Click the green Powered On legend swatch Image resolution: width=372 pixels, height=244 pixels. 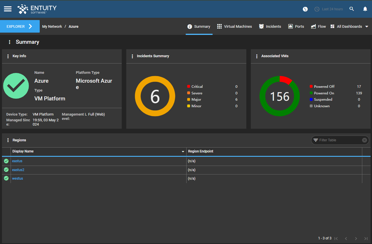[x=311, y=93]
